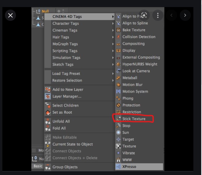Select the Null object in the tree
The image size is (202, 175).
coord(45,11)
